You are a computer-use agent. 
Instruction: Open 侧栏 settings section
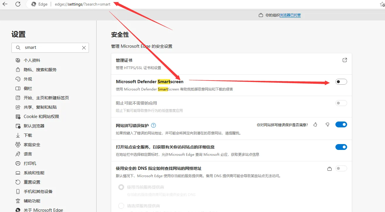point(28,88)
